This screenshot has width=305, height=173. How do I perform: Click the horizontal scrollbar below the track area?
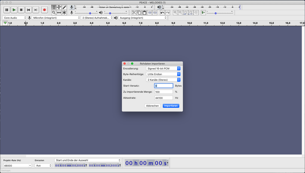[x=151, y=156]
